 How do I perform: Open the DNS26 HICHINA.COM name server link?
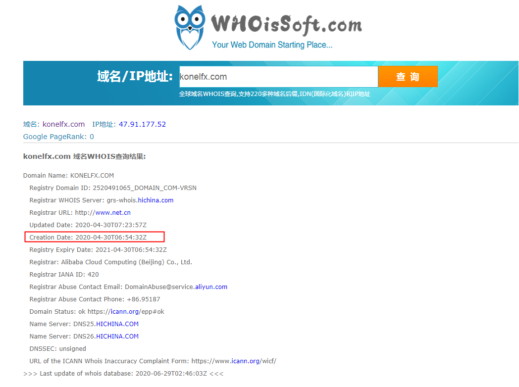117,337
